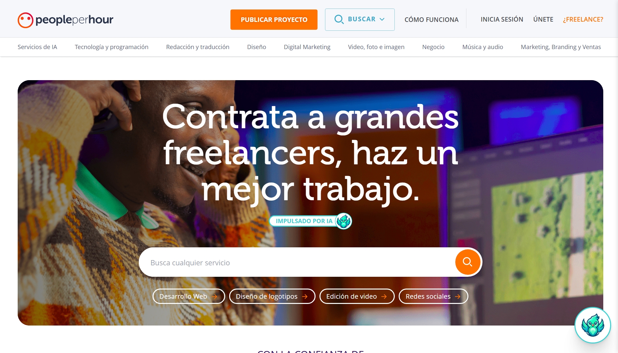
Task: Select Servicios de IA category
Action: click(x=37, y=47)
